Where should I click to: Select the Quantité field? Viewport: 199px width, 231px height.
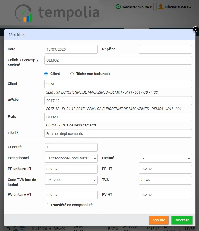[71, 147]
